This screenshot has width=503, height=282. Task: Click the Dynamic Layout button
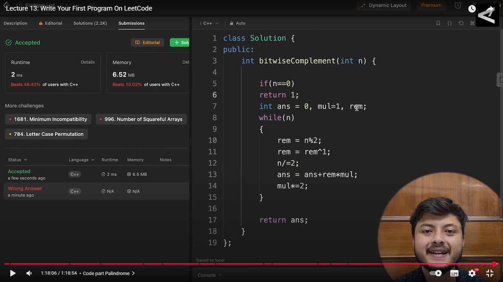(x=383, y=5)
